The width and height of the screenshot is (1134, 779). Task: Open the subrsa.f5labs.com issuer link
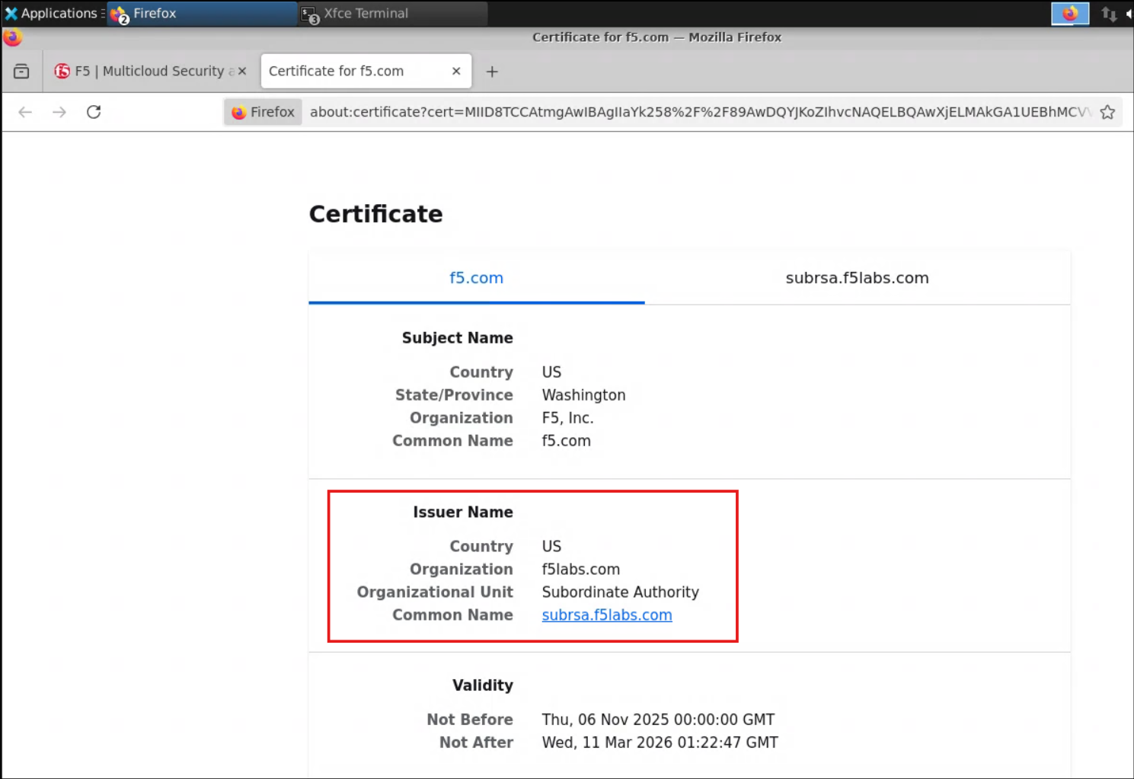[607, 615]
